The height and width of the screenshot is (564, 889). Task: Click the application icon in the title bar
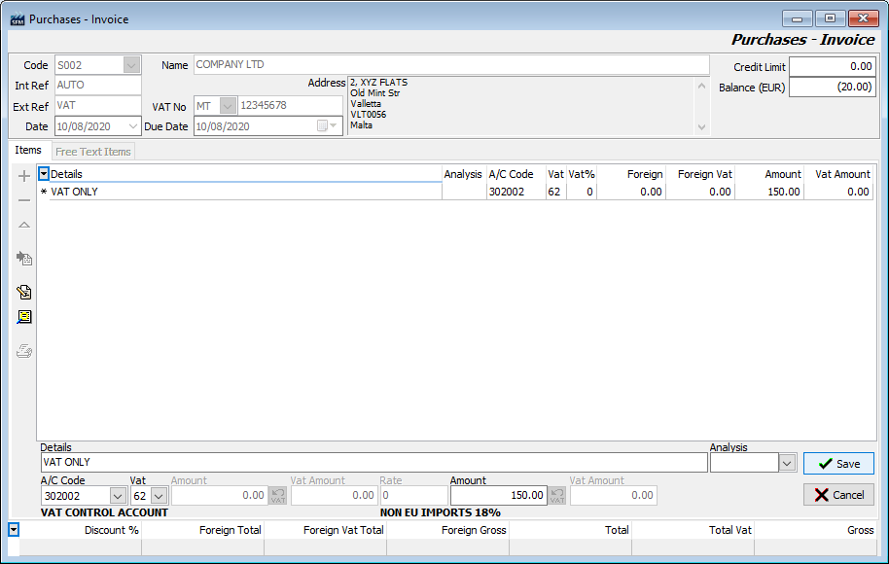(17, 19)
